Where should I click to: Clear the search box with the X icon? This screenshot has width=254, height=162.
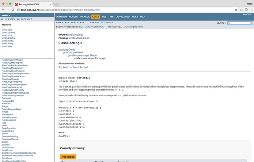click(x=251, y=23)
